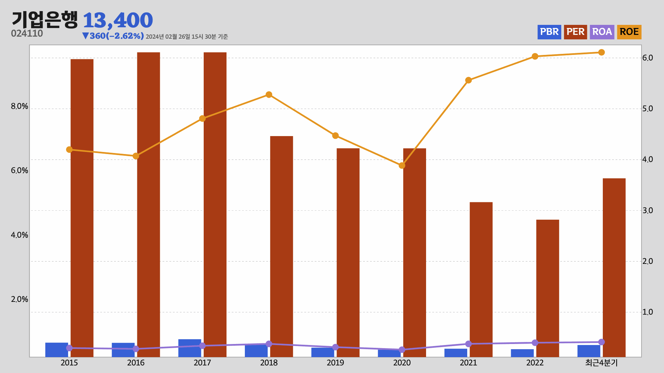Click the 2015 ROE data point

pyautogui.click(x=69, y=150)
